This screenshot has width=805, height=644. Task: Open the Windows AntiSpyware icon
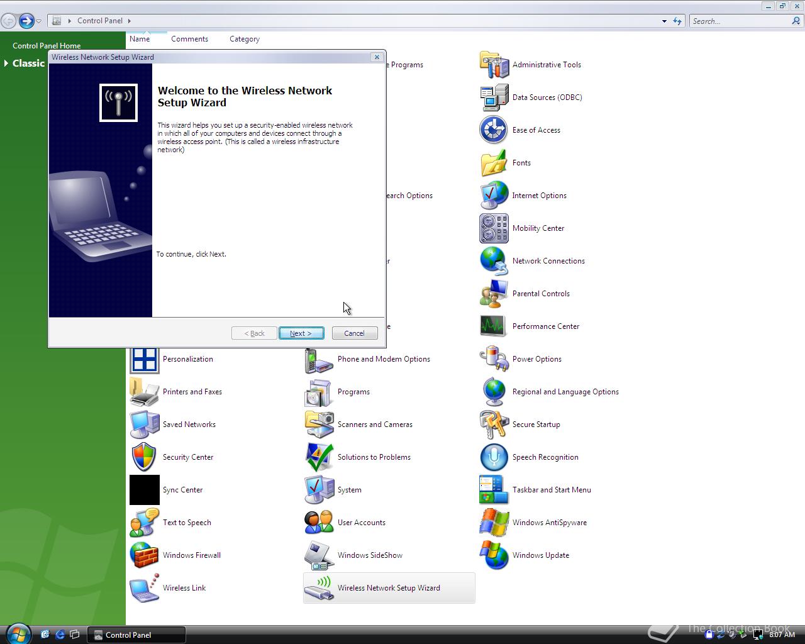point(494,523)
